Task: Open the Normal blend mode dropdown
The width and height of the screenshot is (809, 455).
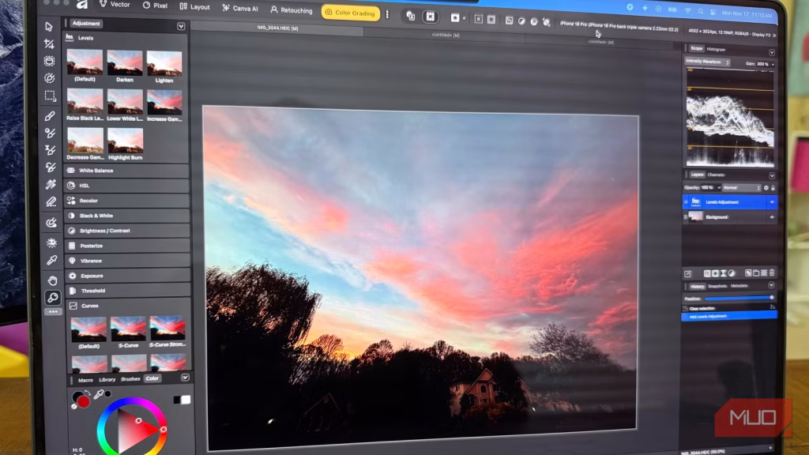Action: [740, 187]
